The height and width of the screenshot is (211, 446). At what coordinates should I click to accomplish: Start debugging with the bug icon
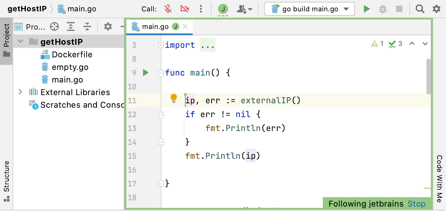(x=383, y=9)
